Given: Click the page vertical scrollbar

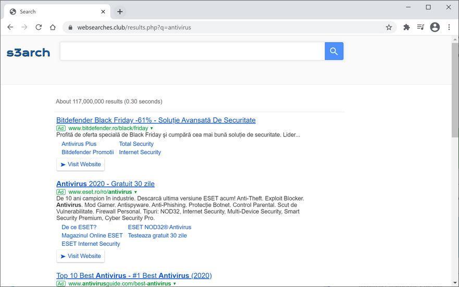Looking at the screenshot, I should tap(455, 156).
